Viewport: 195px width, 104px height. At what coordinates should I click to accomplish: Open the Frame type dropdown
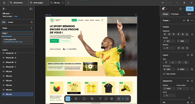click(x=170, y=21)
